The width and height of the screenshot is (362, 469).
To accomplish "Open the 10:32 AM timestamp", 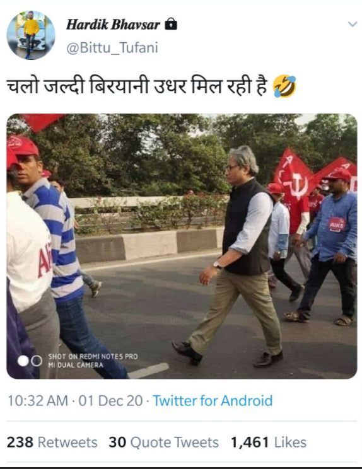I will click(38, 401).
